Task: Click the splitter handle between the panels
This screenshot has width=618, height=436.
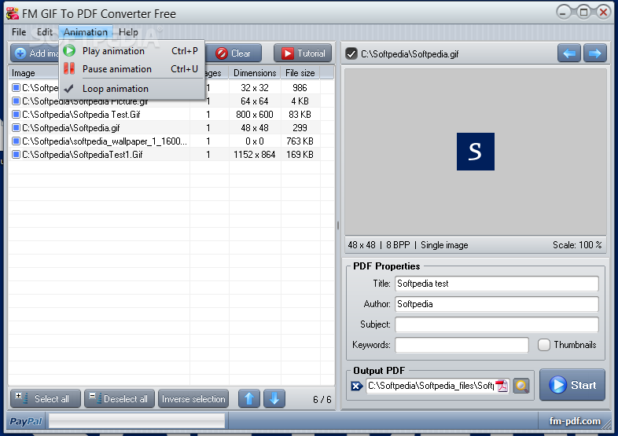Action: pos(338,225)
